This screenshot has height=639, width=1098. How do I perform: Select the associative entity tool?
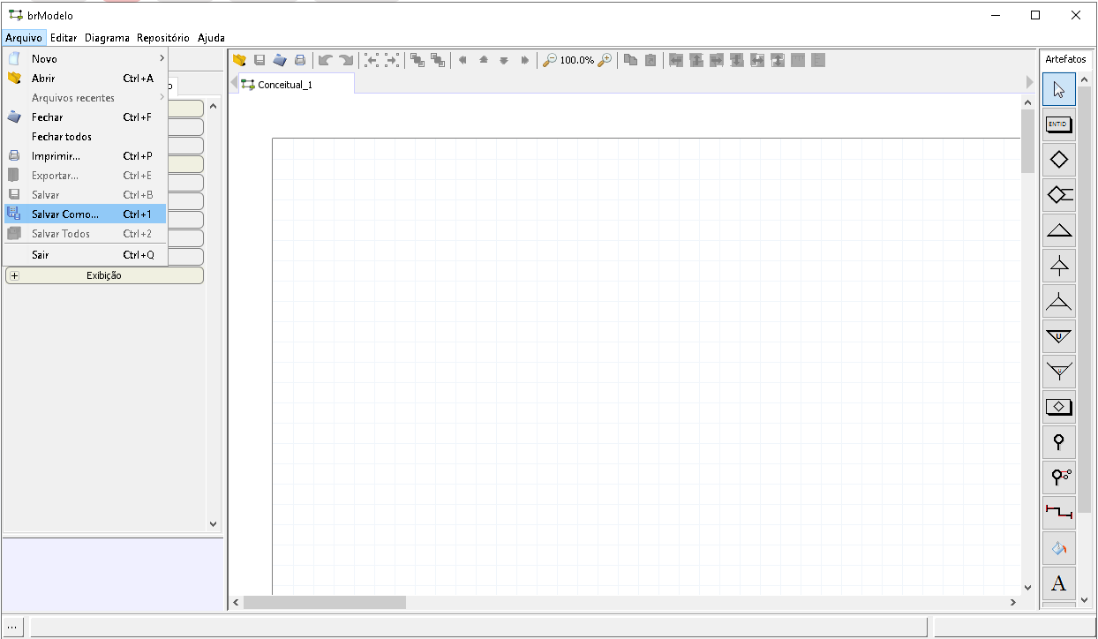1059,407
